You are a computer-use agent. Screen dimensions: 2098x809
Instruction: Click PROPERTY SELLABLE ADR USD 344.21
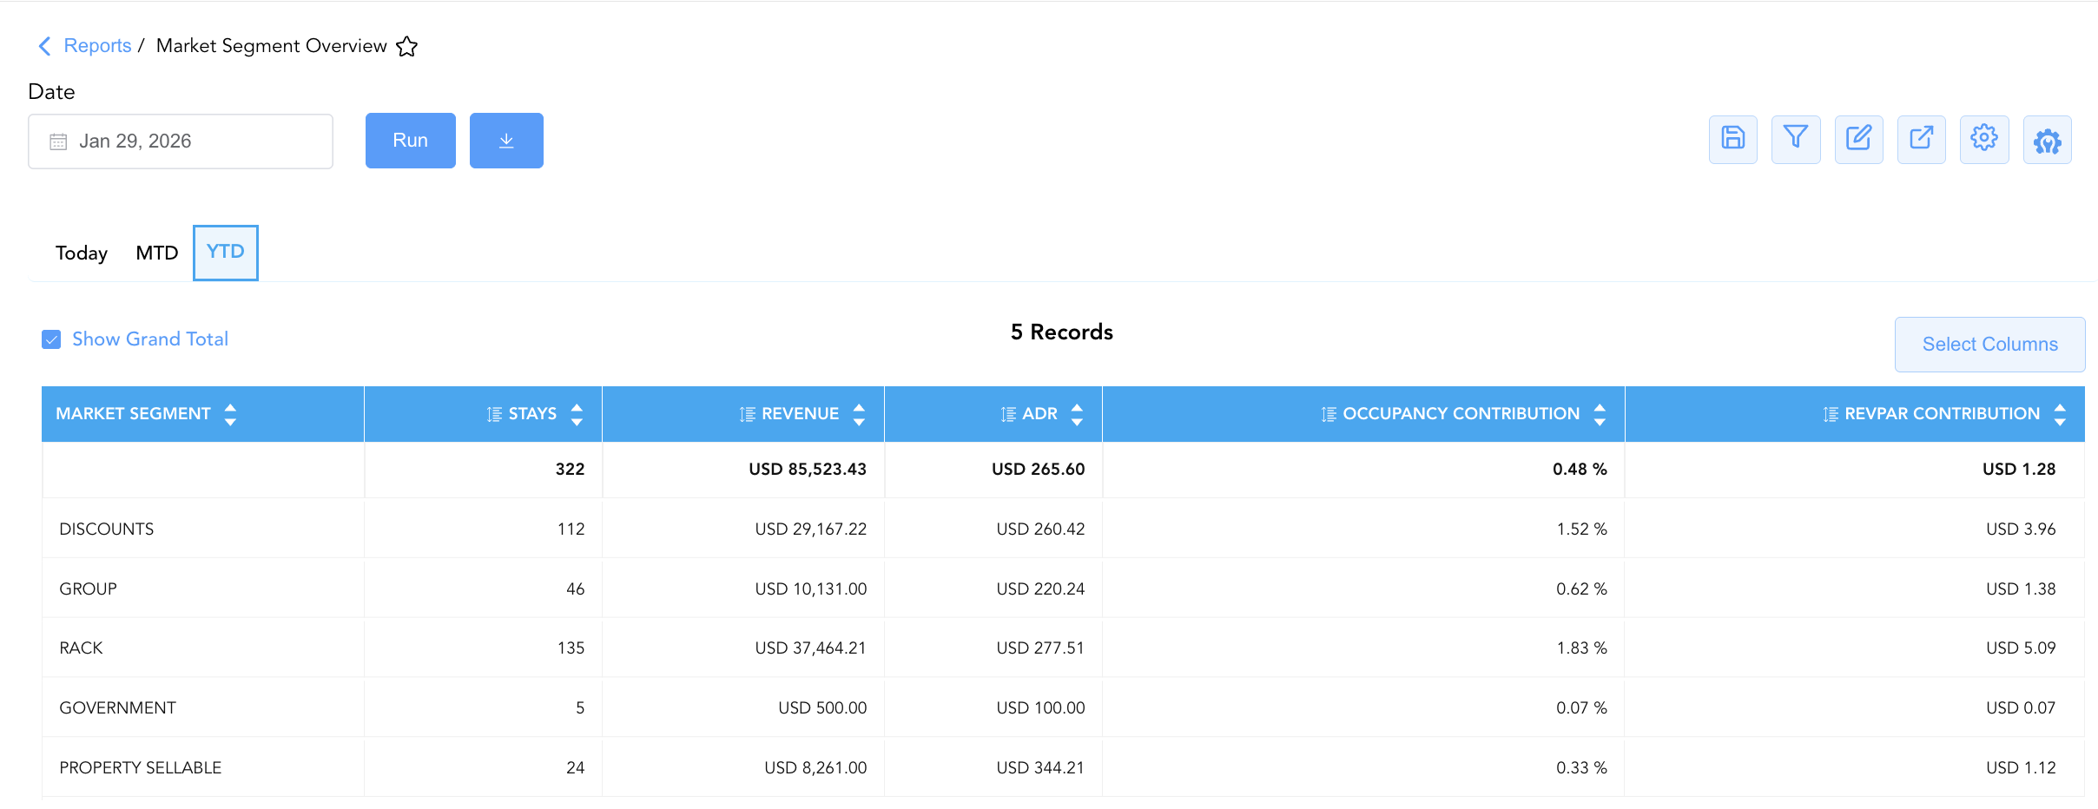pos(1040,768)
